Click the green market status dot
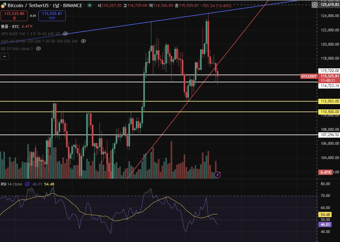This screenshot has width=340, height=242. coord(90,5)
